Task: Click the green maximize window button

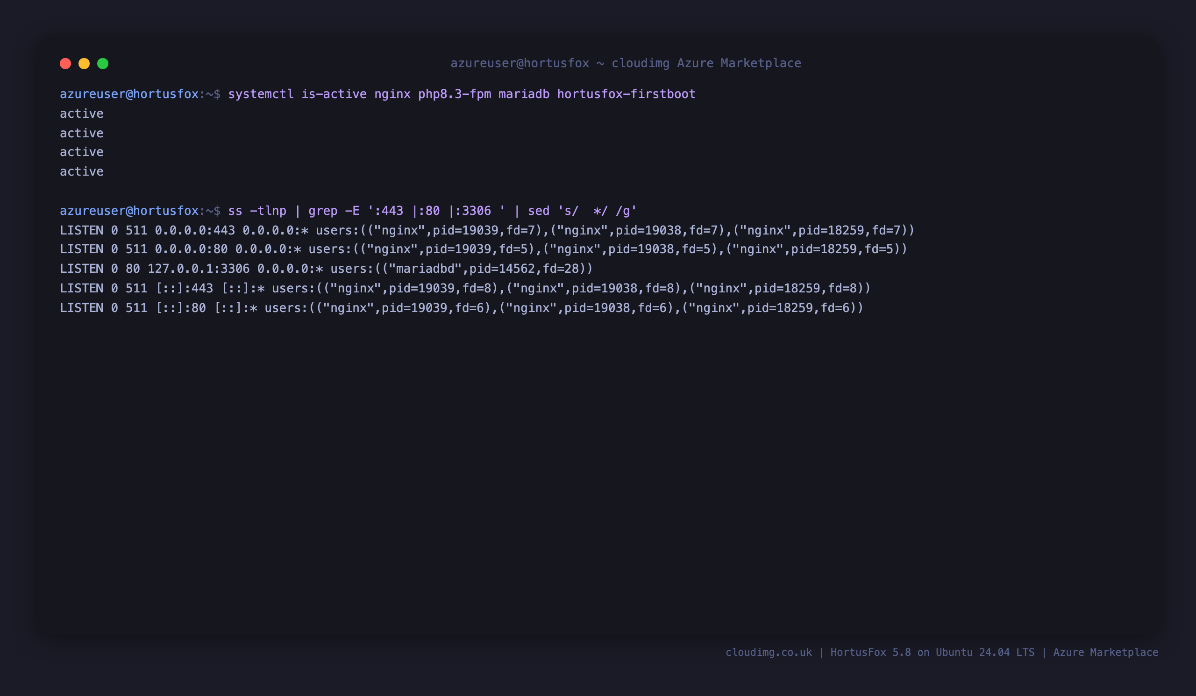Action: click(103, 64)
